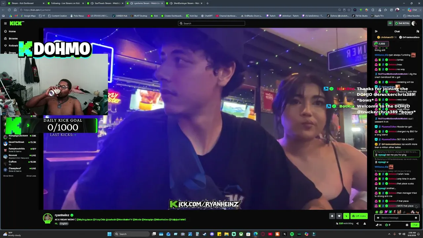Open the 1K channel points indicator
Viewport: 423px width, 238px height.
pyautogui.click(x=378, y=225)
